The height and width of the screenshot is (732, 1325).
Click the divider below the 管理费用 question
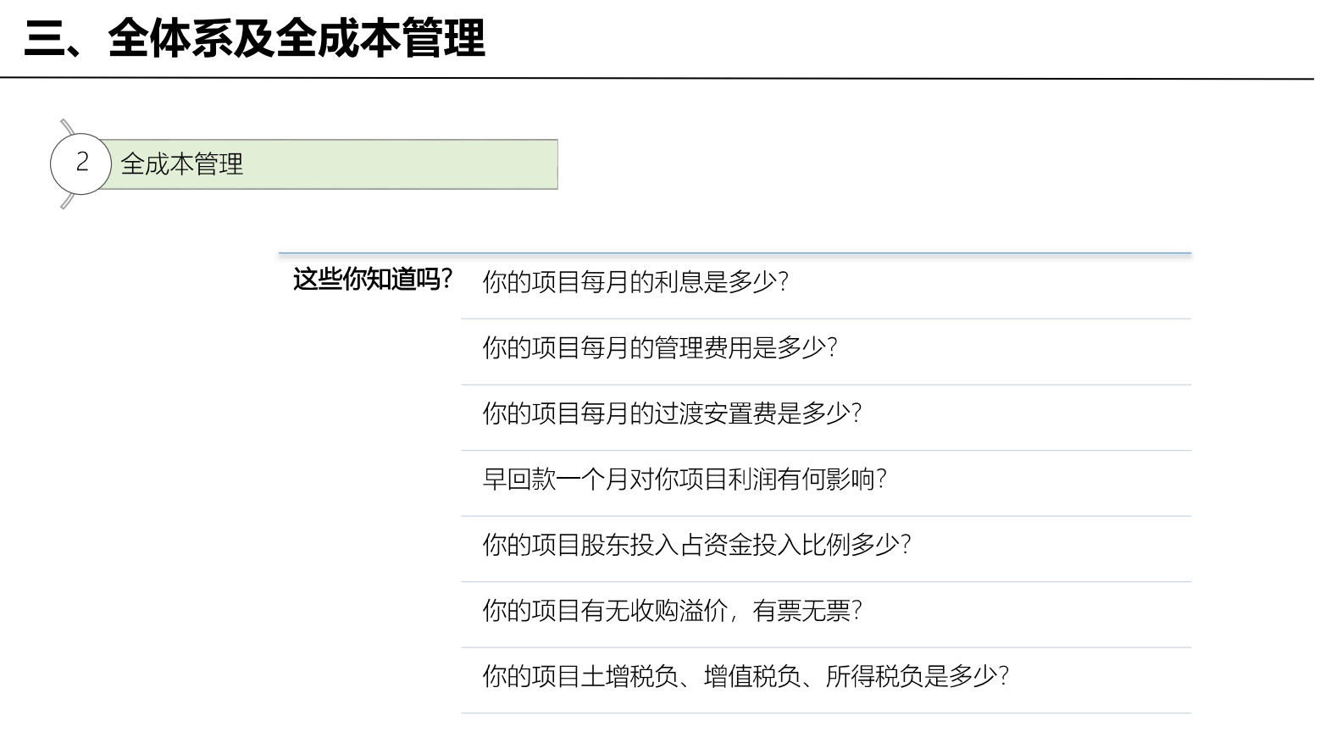(x=826, y=385)
